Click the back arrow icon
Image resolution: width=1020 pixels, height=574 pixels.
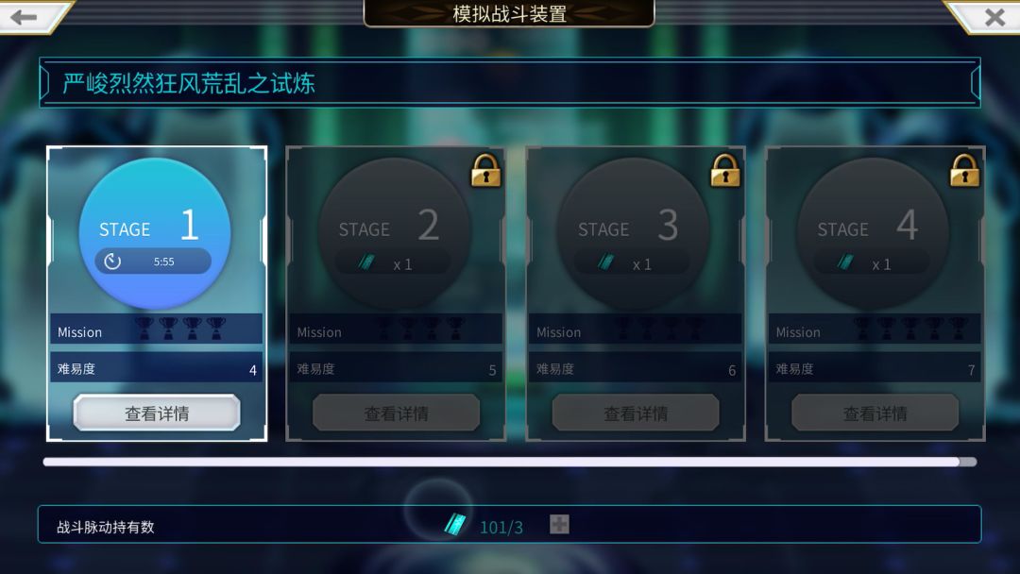pyautogui.click(x=24, y=17)
